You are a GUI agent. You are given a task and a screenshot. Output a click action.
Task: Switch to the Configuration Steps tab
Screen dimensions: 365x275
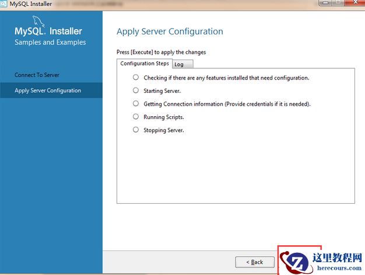[x=145, y=64]
